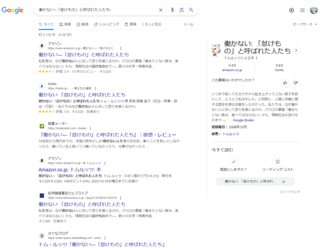The width and height of the screenshot is (321, 248).
Task: Open the セーフサーチ dropdown
Action: coord(305,24)
